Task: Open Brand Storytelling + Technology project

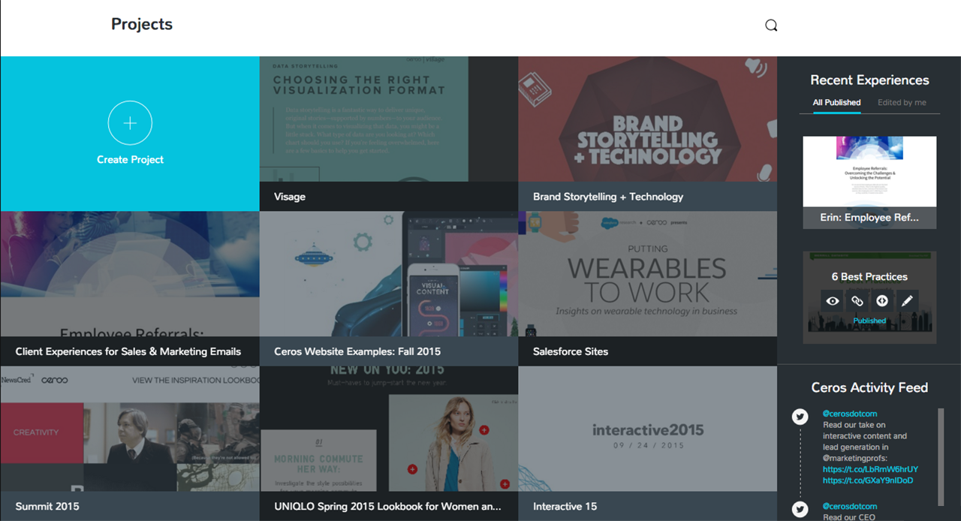Action: pyautogui.click(x=647, y=134)
